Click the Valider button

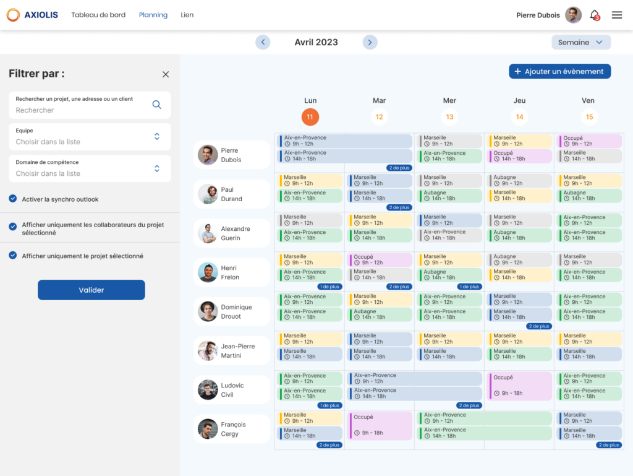[x=91, y=290]
